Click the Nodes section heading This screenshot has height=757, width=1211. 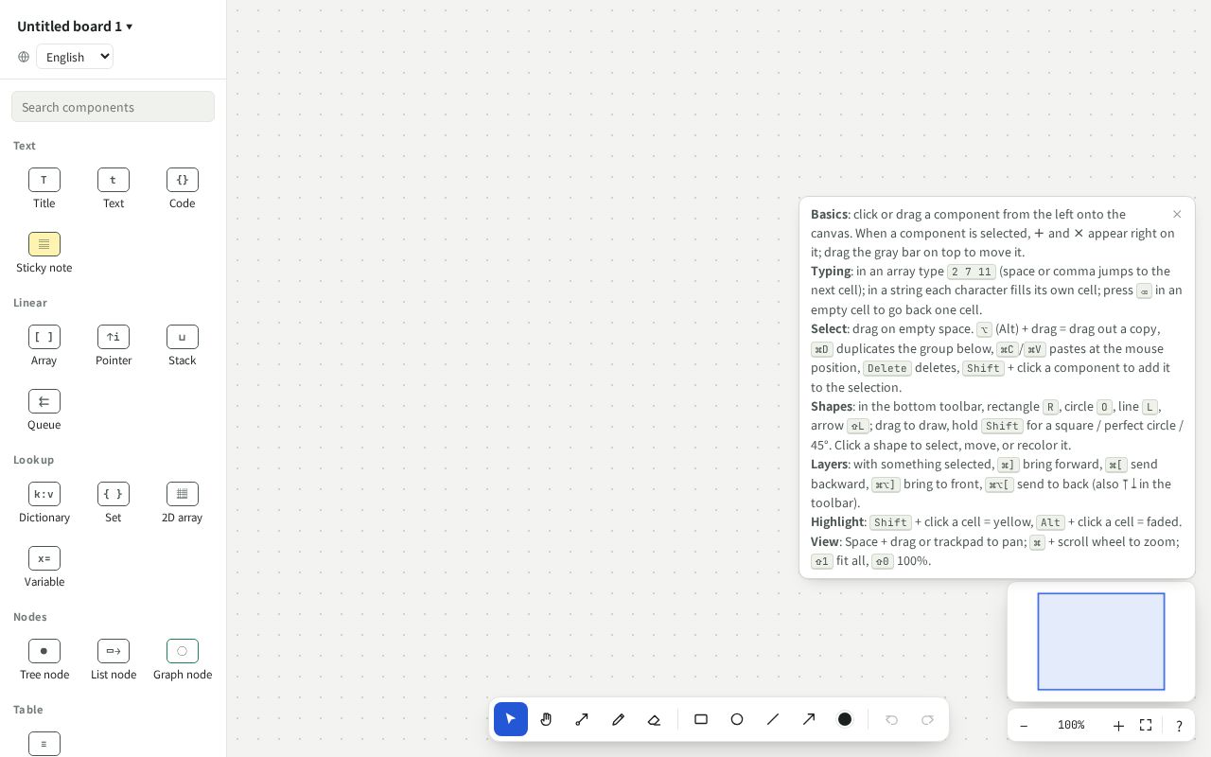click(30, 617)
